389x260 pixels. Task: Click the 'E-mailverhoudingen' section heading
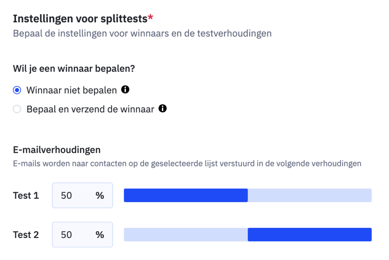coord(57,150)
